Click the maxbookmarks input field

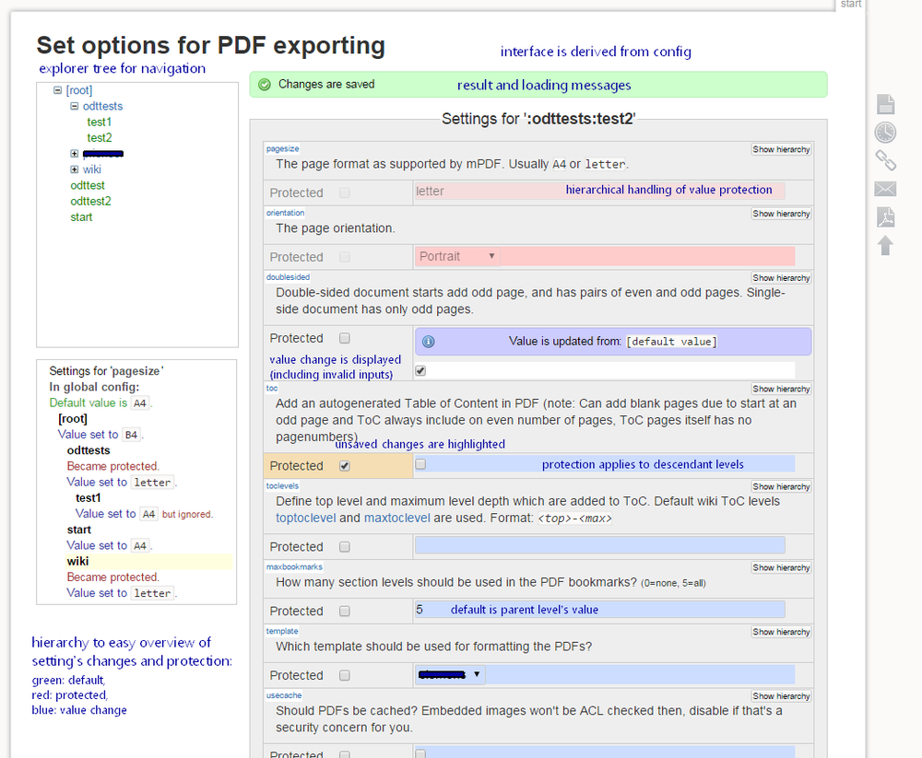click(x=600, y=610)
